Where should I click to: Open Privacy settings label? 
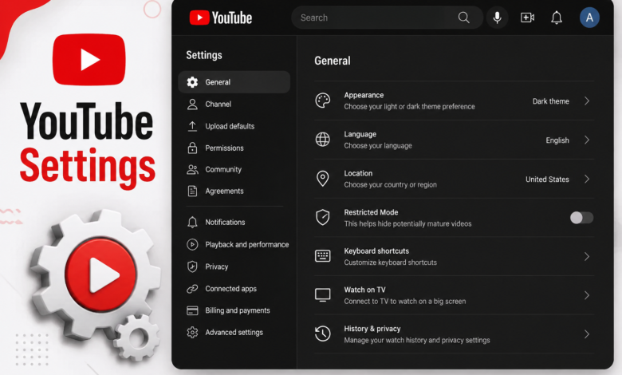point(217,266)
